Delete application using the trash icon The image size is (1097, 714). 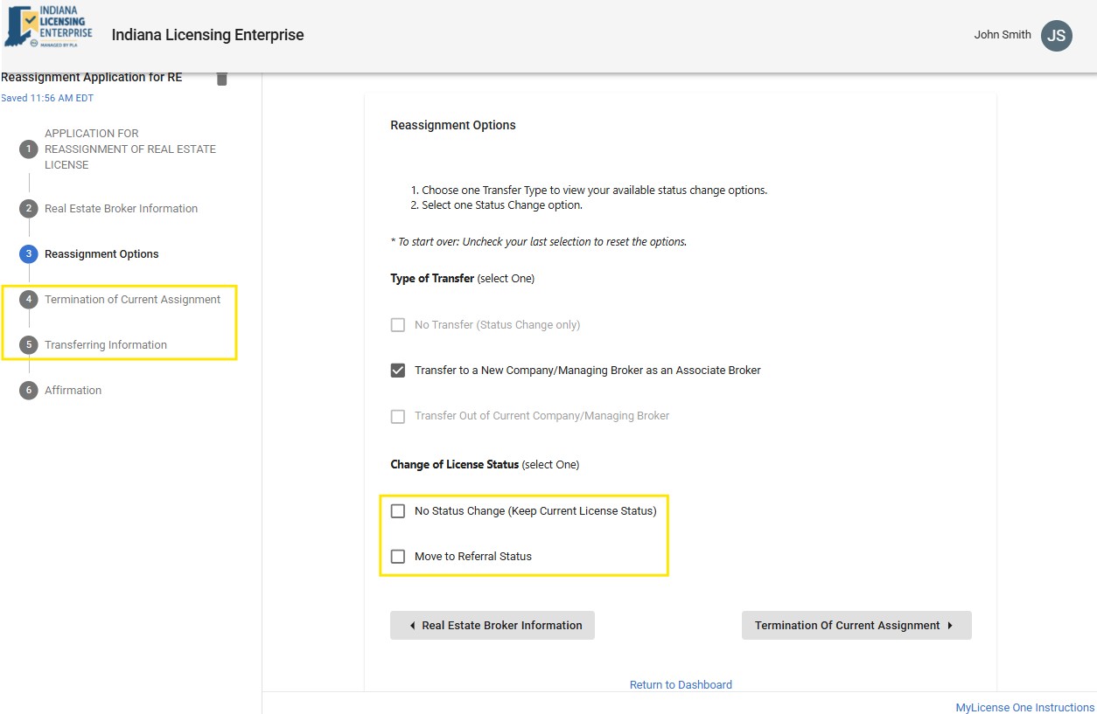click(222, 79)
